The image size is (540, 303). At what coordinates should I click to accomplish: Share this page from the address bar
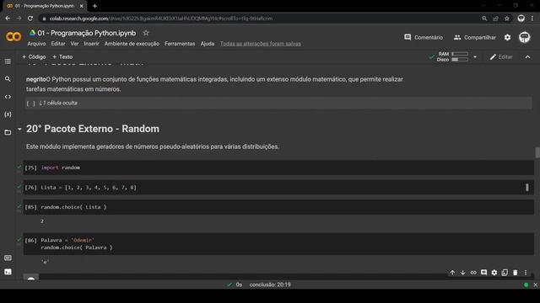pos(495,19)
